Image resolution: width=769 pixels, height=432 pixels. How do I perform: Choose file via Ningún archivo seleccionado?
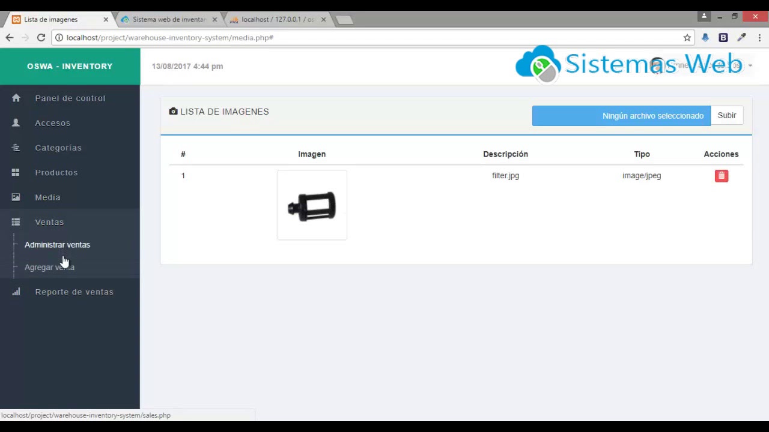621,116
